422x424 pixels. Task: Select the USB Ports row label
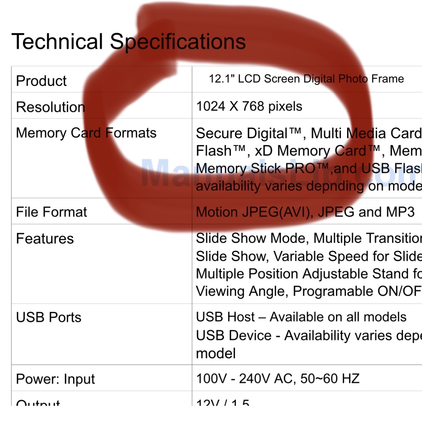pyautogui.click(x=49, y=317)
